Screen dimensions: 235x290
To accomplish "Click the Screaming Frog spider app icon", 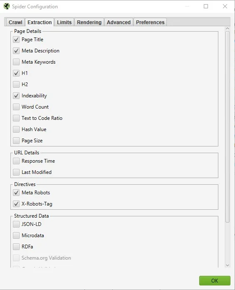I will (7, 6).
